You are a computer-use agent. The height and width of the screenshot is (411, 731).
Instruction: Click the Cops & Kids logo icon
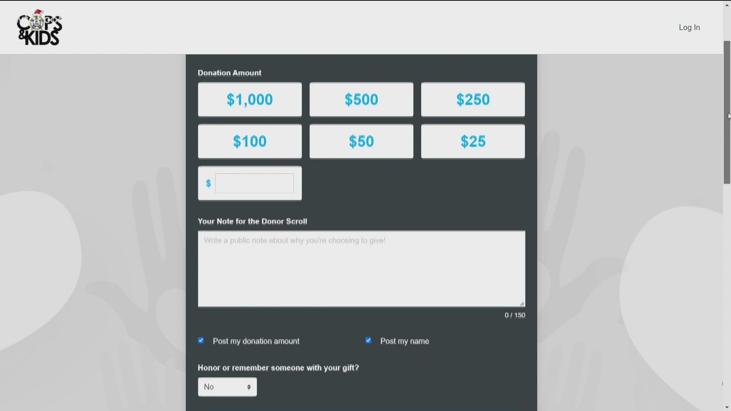(39, 27)
